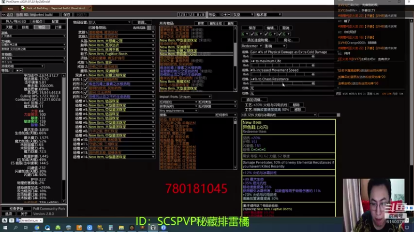Open File Explorer from taskbar
The height and width of the screenshot is (232, 414).
(x=121, y=228)
